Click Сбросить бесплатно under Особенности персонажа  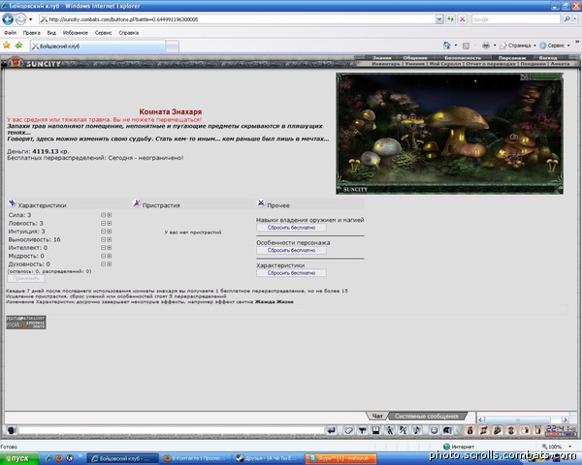(291, 250)
